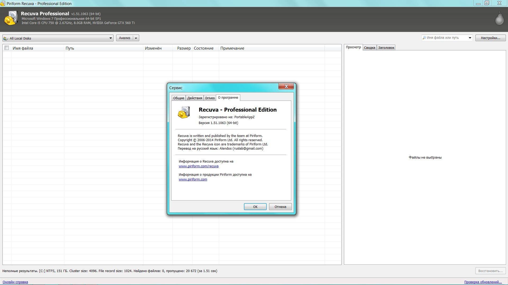Image resolution: width=508 pixels, height=285 pixels.
Task: Confirm the dialog with OK
Action: 255,207
